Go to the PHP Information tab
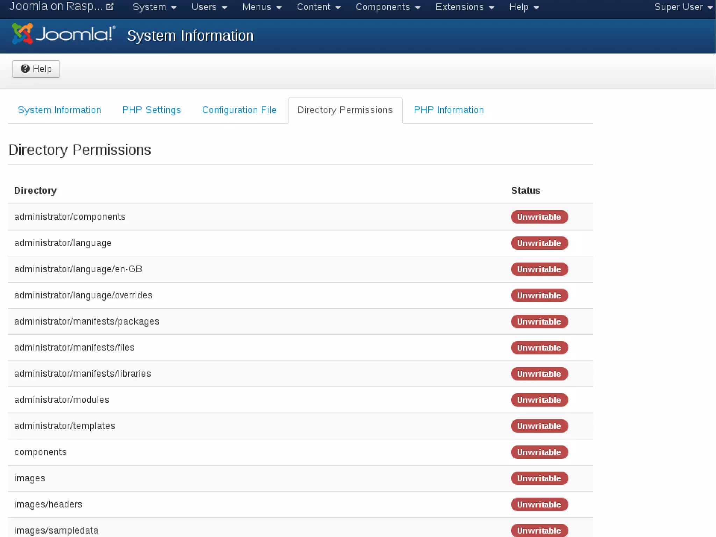Screen dimensions: 716x537 (x=449, y=110)
